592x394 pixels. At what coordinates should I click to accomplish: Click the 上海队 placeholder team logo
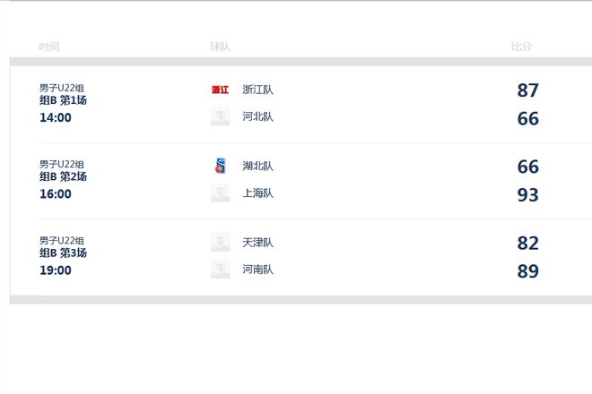pos(220,193)
